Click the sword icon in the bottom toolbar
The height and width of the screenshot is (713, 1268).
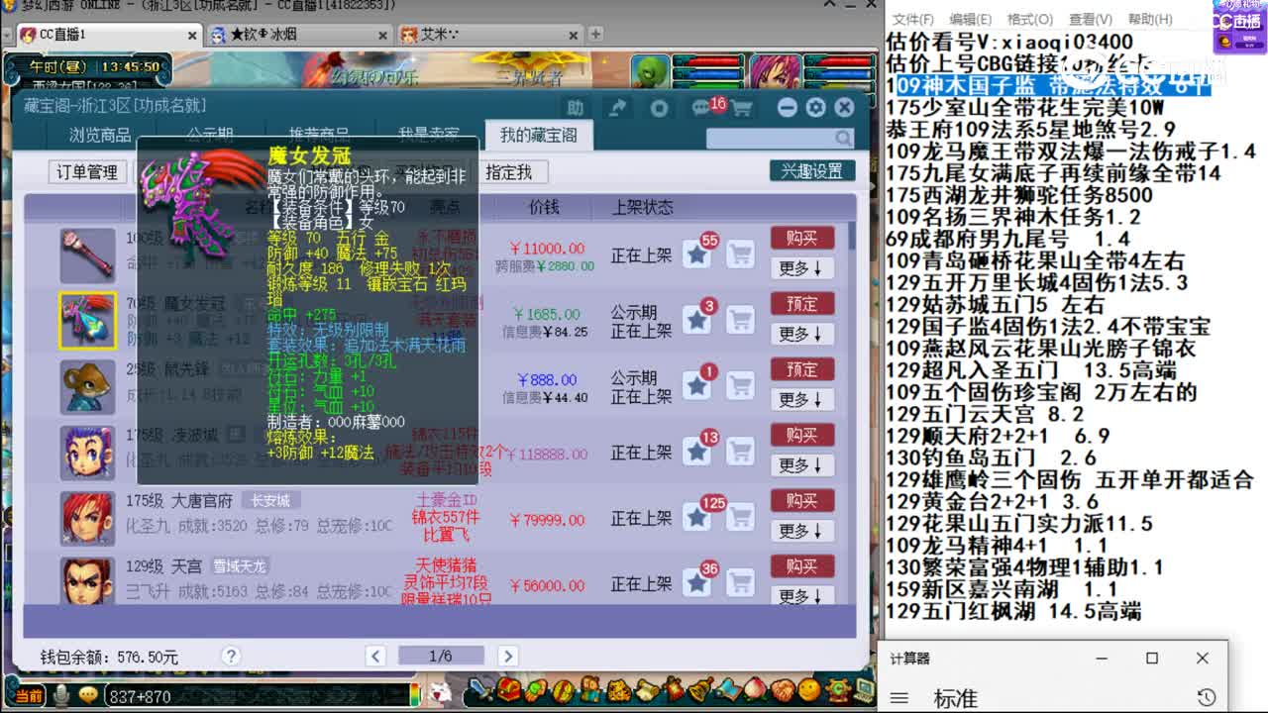(x=482, y=688)
